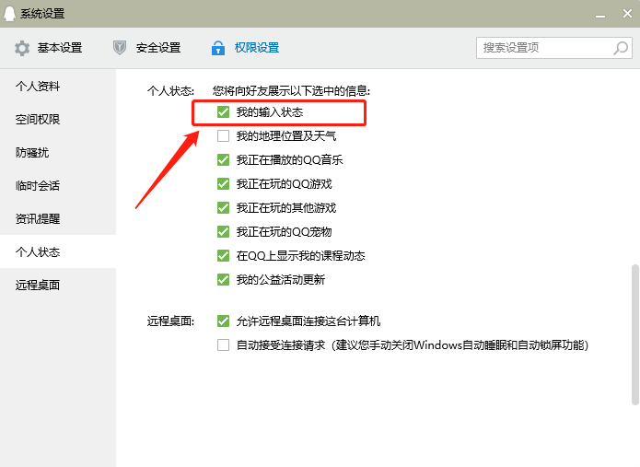The width and height of the screenshot is (640, 467).
Task: Toggle 我正在玩的QQ游戏 checkbox
Action: tap(223, 183)
